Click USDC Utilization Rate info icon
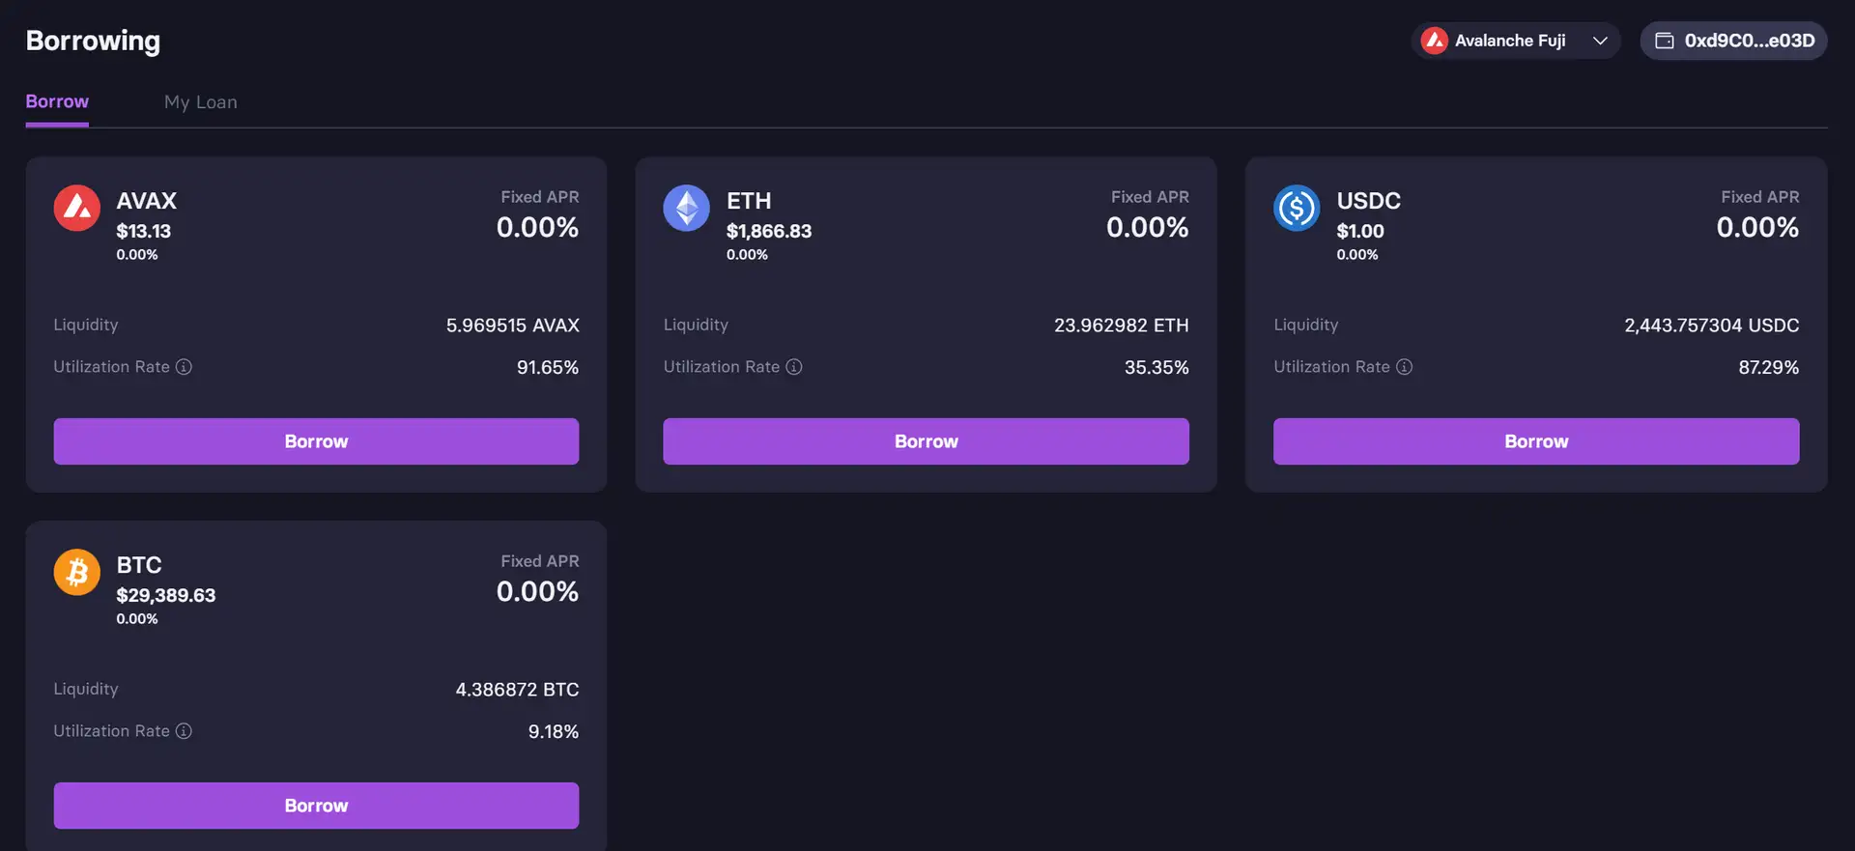Viewport: 1855px width, 851px height. pyautogui.click(x=1405, y=367)
